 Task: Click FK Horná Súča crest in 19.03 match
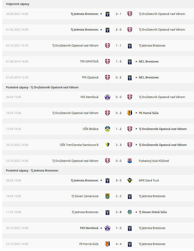click(x=130, y=113)
